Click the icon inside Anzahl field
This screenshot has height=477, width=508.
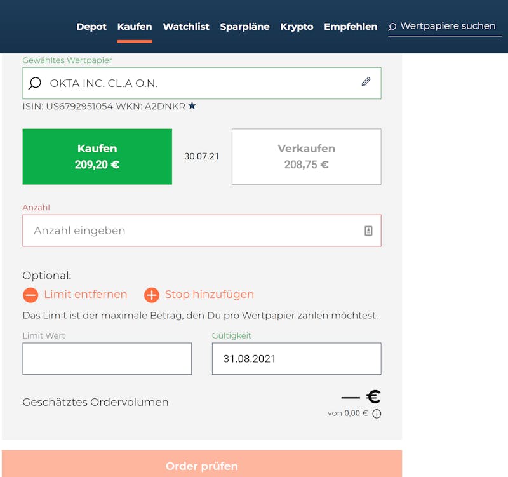point(368,231)
